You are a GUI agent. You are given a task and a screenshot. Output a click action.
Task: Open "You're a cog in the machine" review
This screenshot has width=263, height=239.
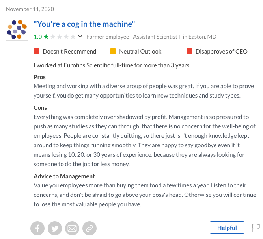click(84, 24)
